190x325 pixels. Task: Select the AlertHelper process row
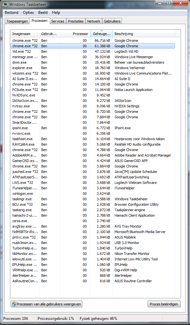pos(93,275)
